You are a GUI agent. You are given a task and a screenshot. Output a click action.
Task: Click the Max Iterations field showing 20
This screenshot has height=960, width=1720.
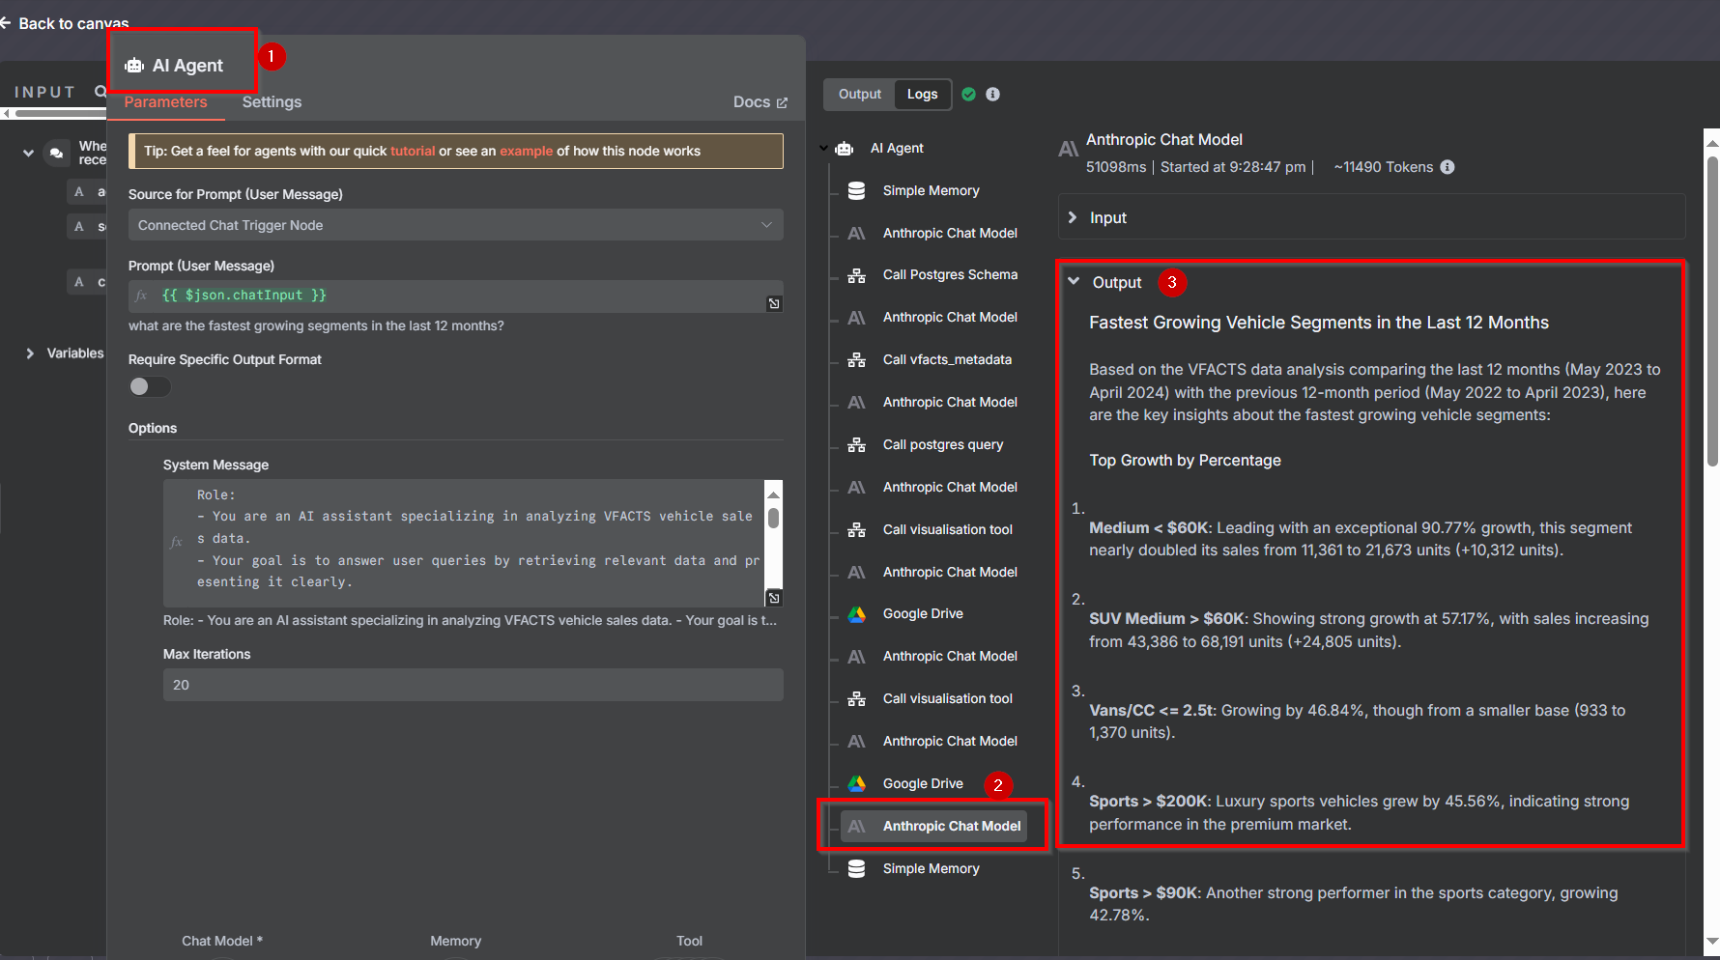tap(473, 685)
